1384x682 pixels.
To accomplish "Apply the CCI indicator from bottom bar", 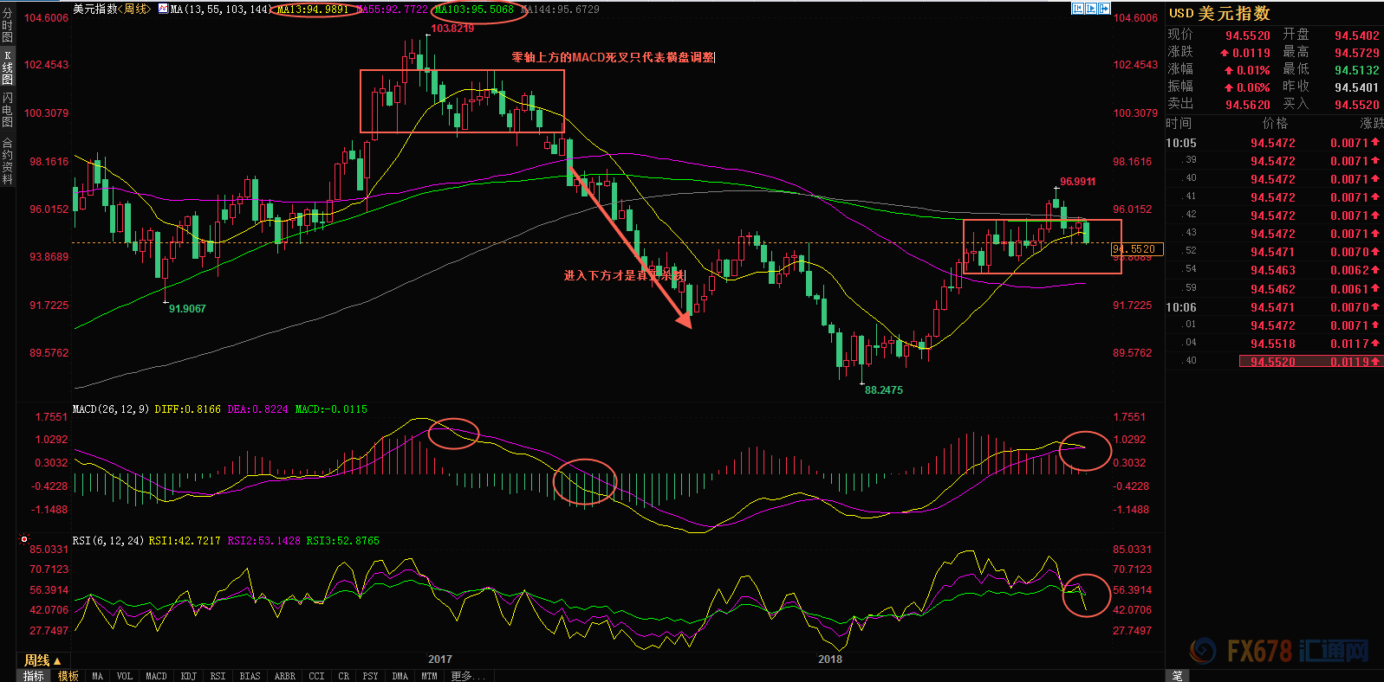I will [x=316, y=676].
